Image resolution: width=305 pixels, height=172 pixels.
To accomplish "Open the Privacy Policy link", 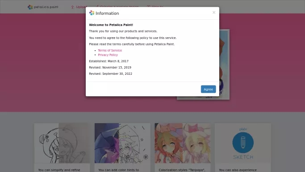I will [108, 55].
